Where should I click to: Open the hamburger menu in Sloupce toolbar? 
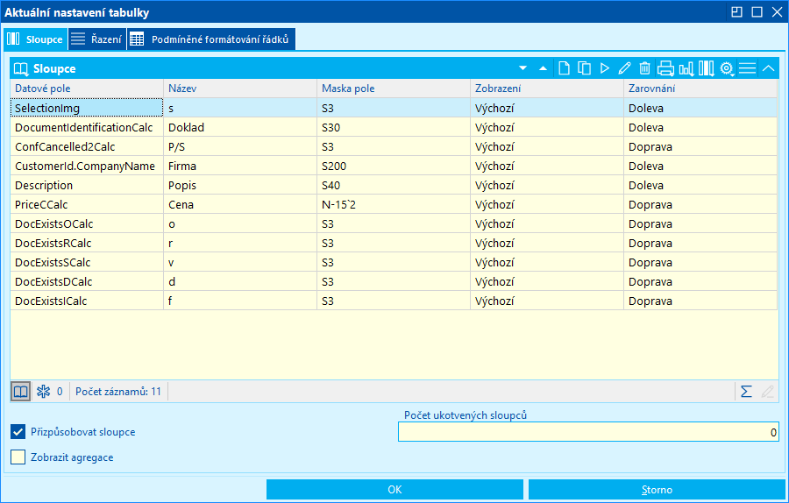point(748,68)
